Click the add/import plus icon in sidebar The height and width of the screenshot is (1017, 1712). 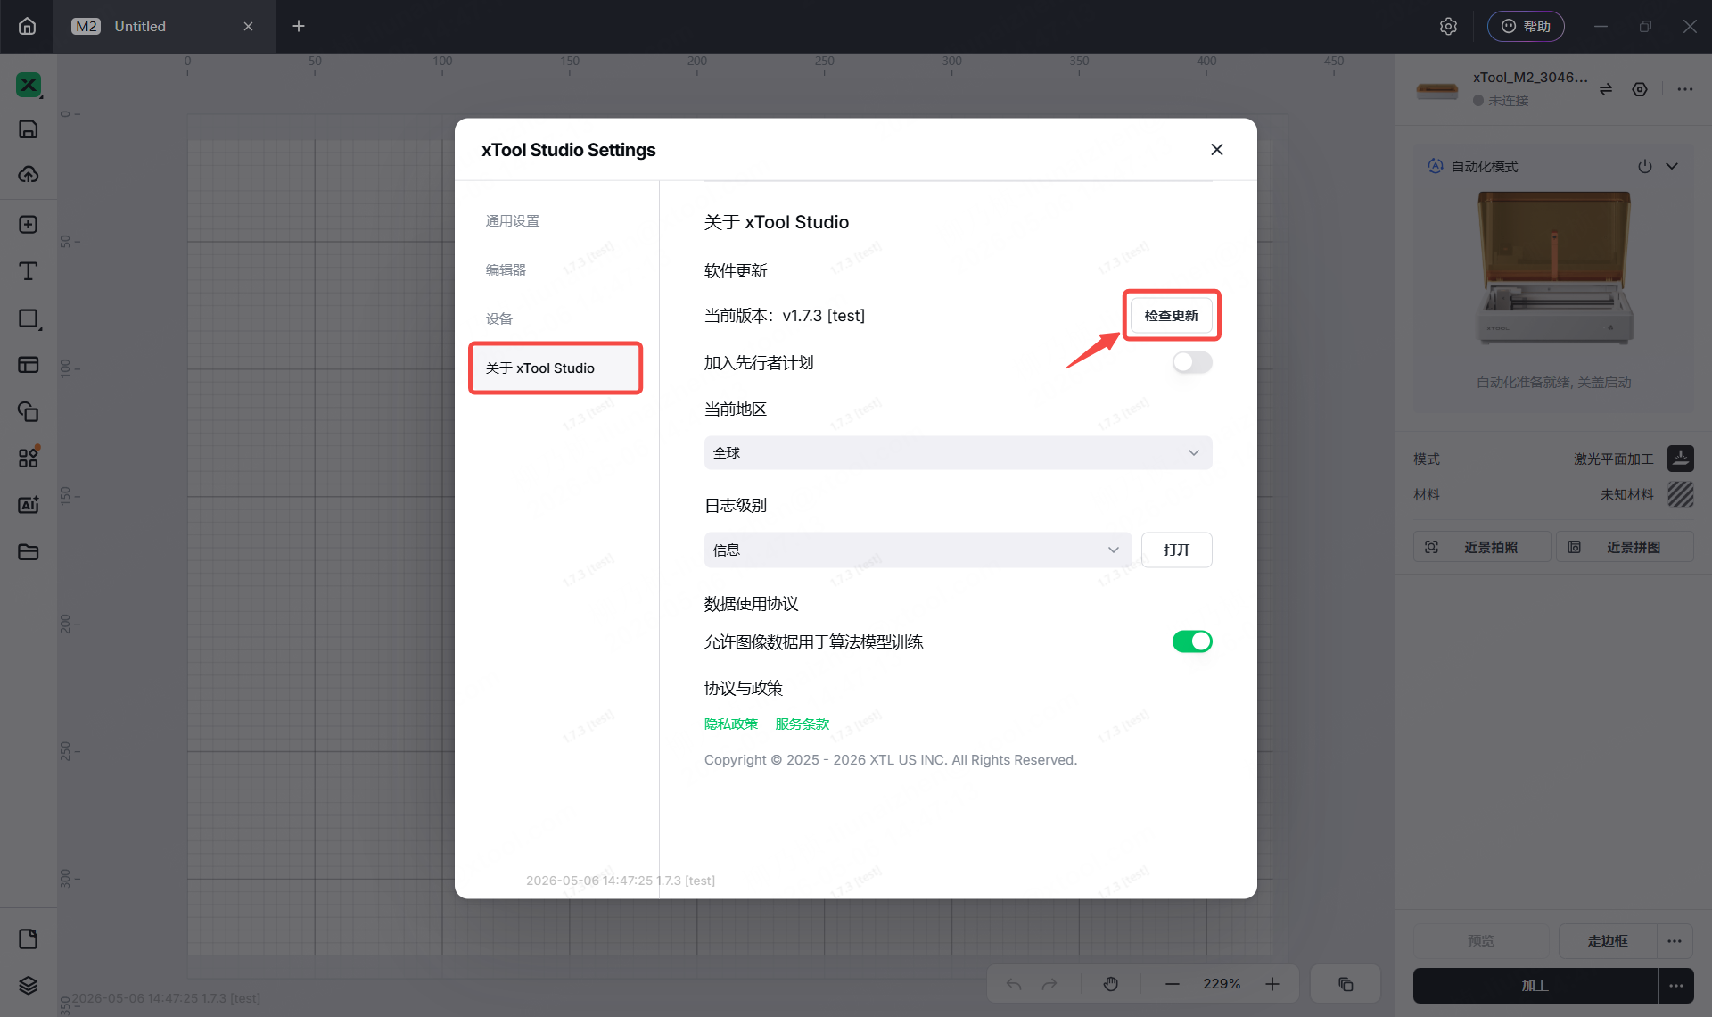pyautogui.click(x=29, y=224)
